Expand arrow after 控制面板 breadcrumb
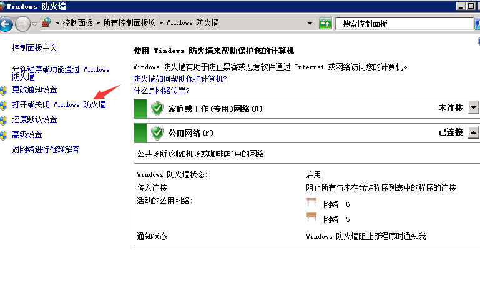The width and height of the screenshot is (480, 303). tap(98, 23)
